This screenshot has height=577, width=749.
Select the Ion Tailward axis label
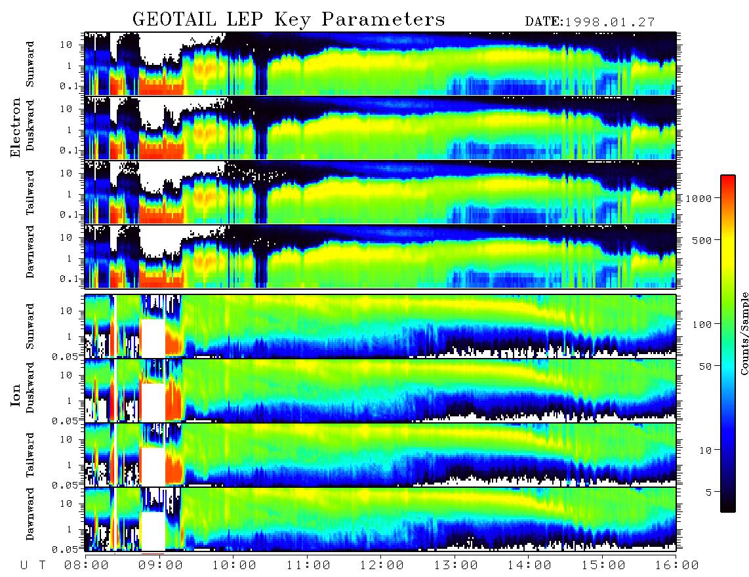[x=30, y=455]
